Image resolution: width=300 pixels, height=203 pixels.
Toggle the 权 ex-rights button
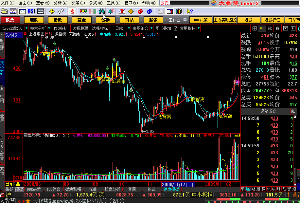[261, 28]
